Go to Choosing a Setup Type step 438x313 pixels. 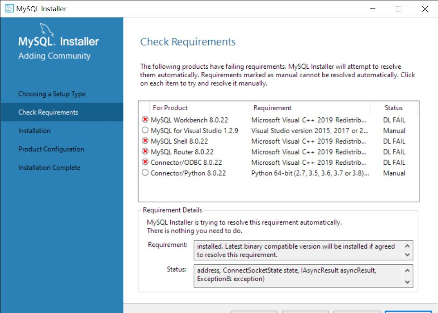click(52, 94)
